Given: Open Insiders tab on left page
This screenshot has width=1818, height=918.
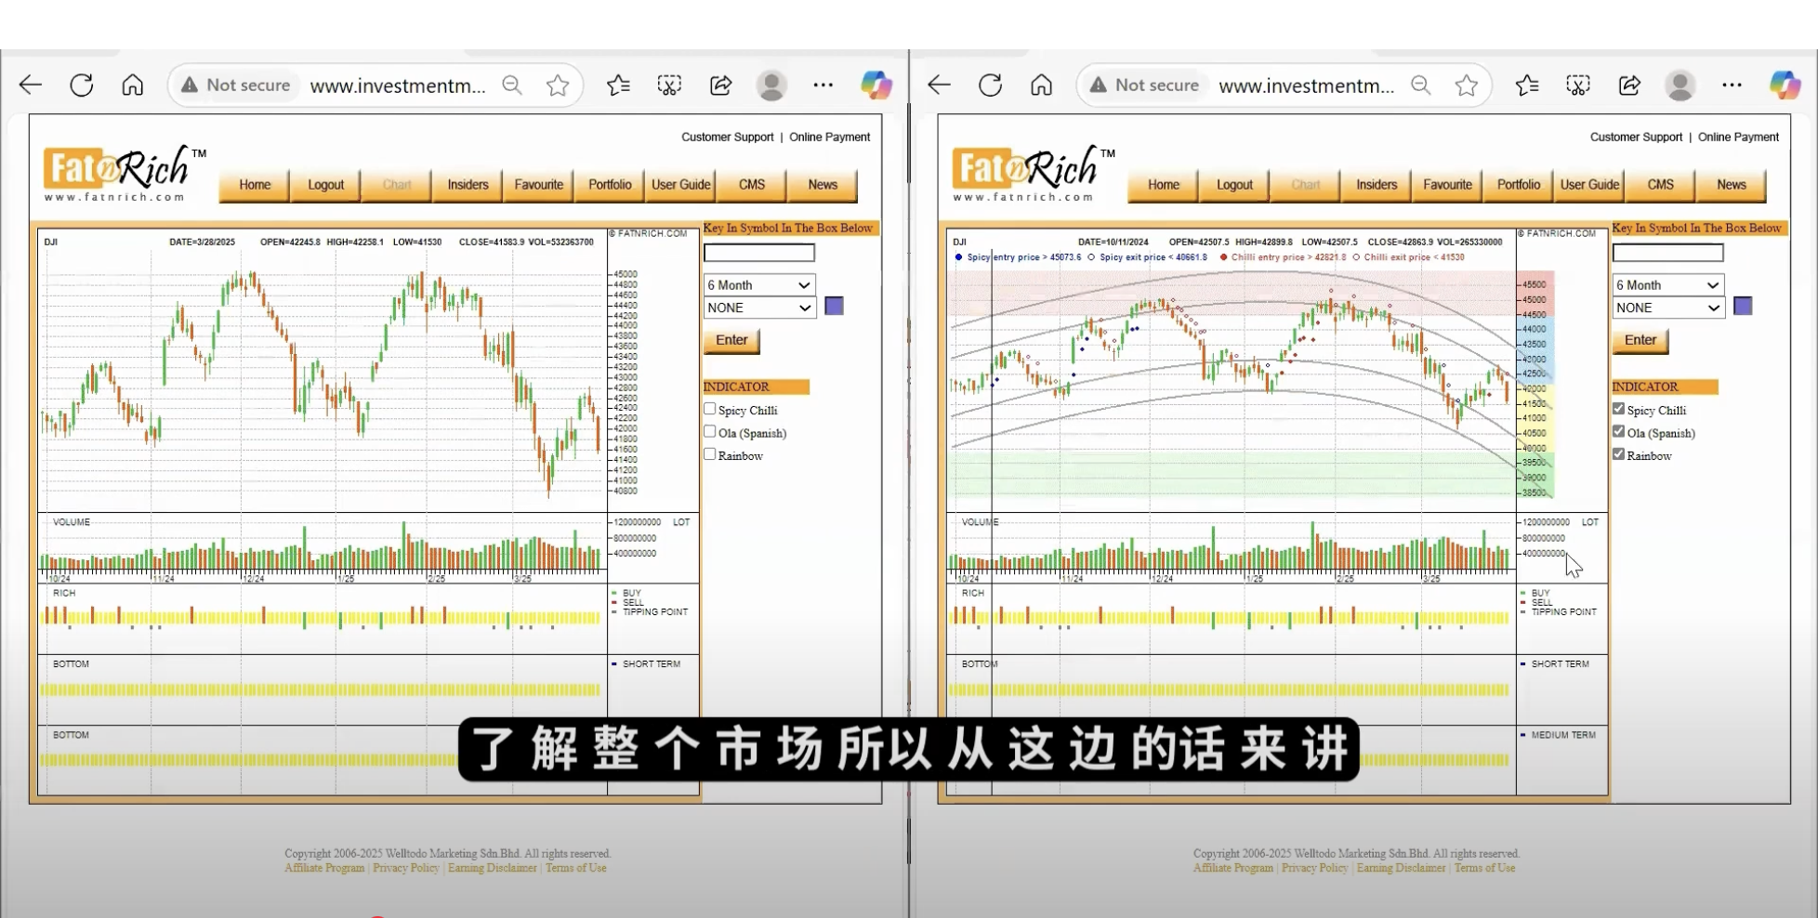Looking at the screenshot, I should point(468,185).
